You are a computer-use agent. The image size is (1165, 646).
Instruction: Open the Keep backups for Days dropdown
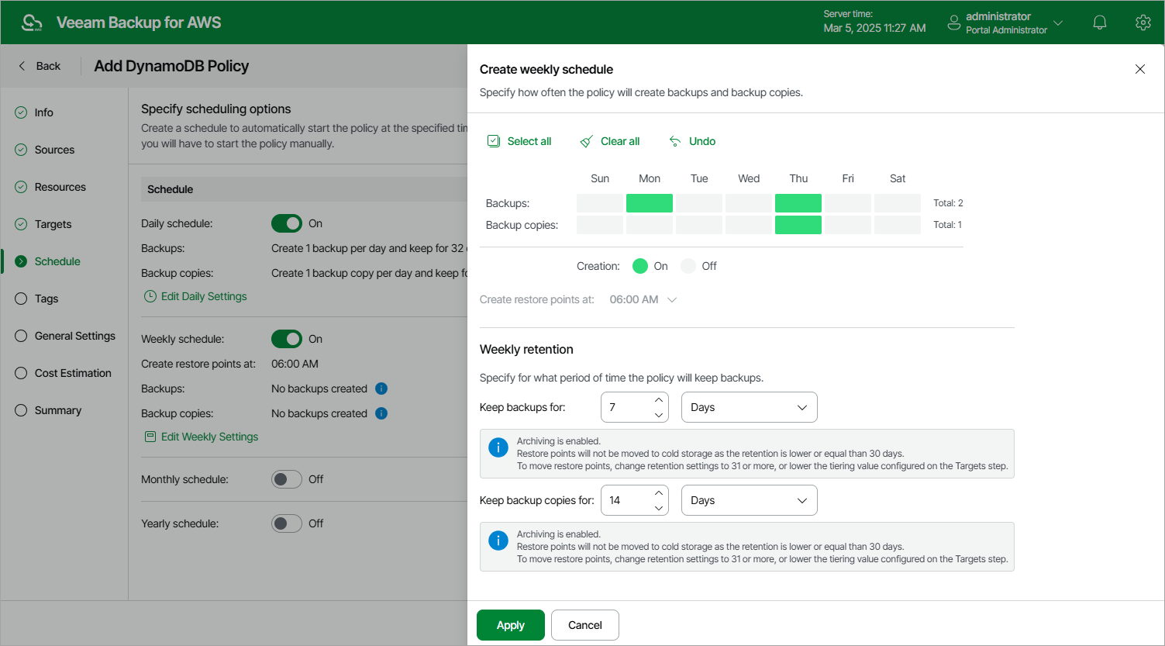coord(749,407)
